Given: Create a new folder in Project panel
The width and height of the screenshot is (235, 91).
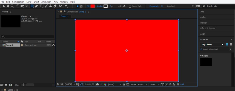Looking at the screenshot, I should 6,85.
